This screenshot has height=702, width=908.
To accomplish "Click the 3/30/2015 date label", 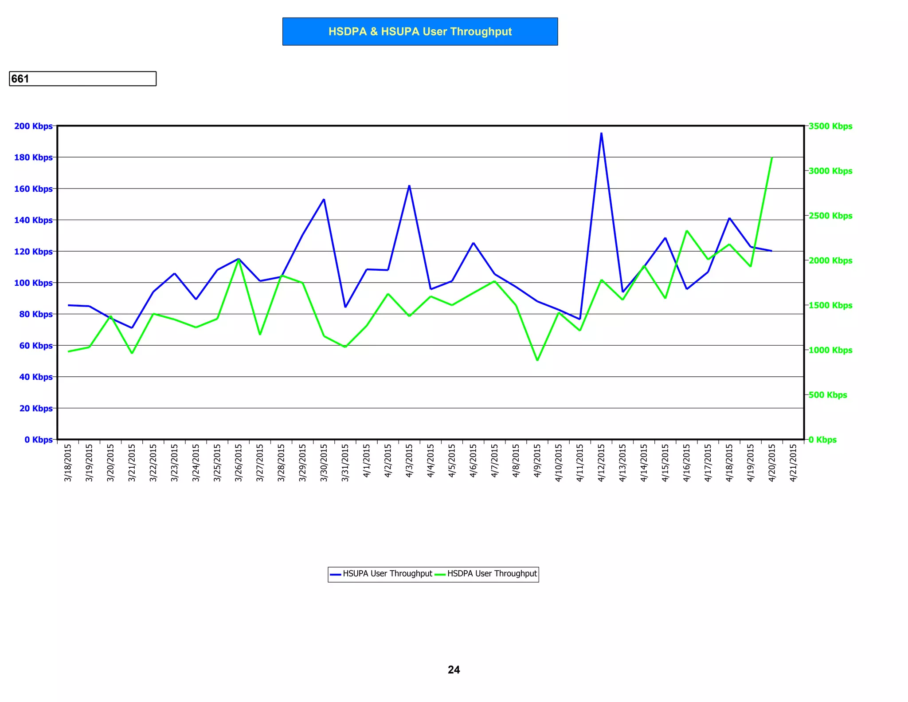I will 324,463.
